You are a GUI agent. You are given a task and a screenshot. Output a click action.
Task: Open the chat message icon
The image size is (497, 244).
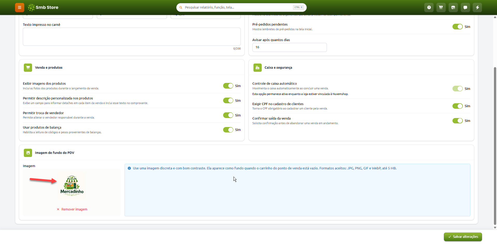point(465,7)
